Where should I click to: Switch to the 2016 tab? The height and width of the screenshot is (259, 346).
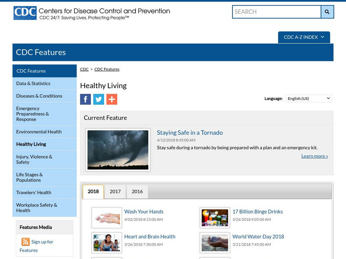137,192
